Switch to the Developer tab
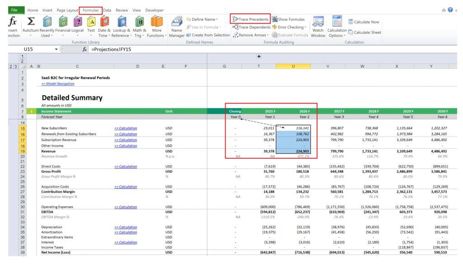Screen dimensions: 463x264 tap(155, 10)
